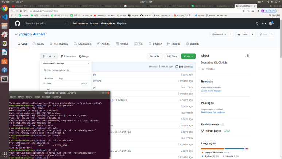Viewport: 282px width, 159px height.
Task: Click the YouTube bookmark in bookmarks bar
Action: [x=100, y=15]
